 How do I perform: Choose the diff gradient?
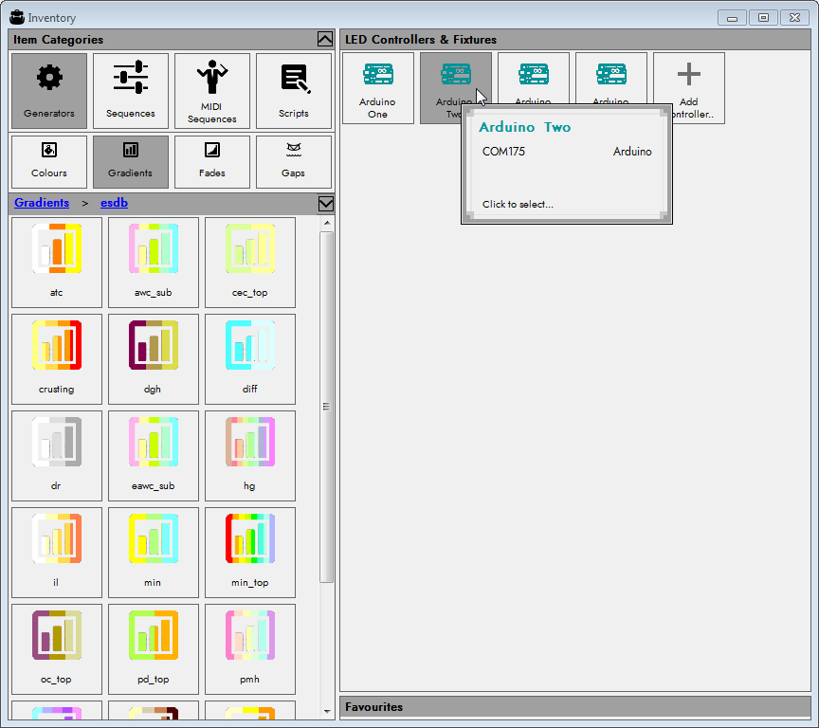tap(249, 358)
